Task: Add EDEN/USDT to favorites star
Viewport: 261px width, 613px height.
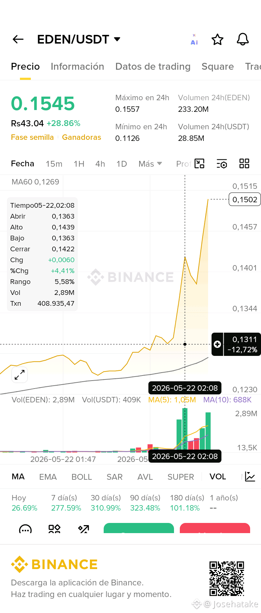Action: 217,39
